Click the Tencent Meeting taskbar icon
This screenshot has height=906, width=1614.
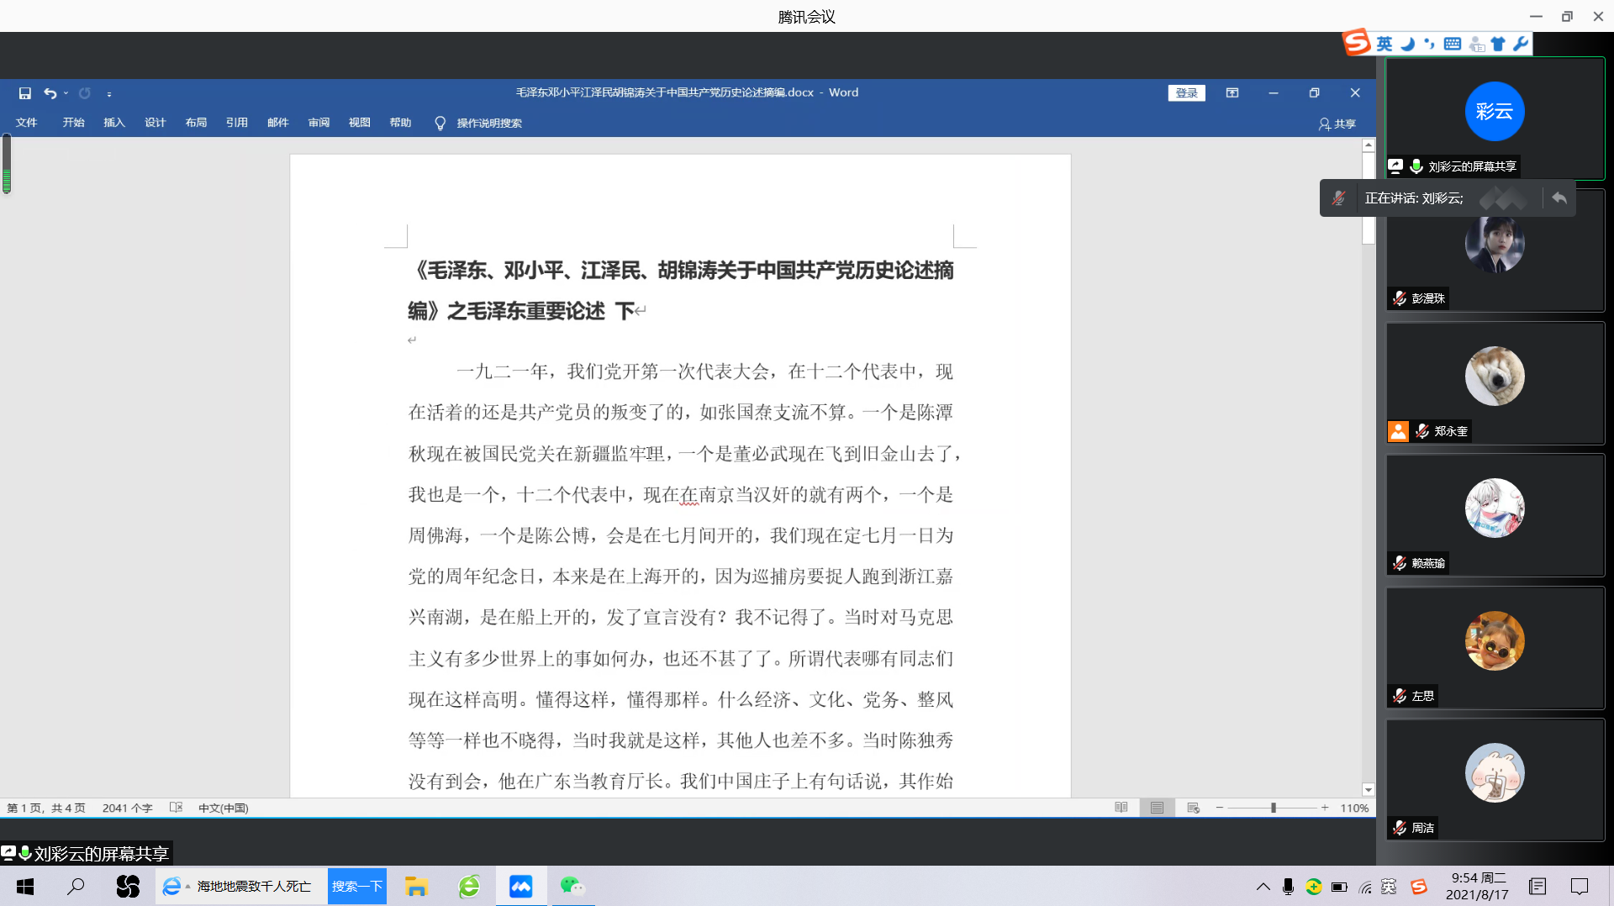point(520,886)
